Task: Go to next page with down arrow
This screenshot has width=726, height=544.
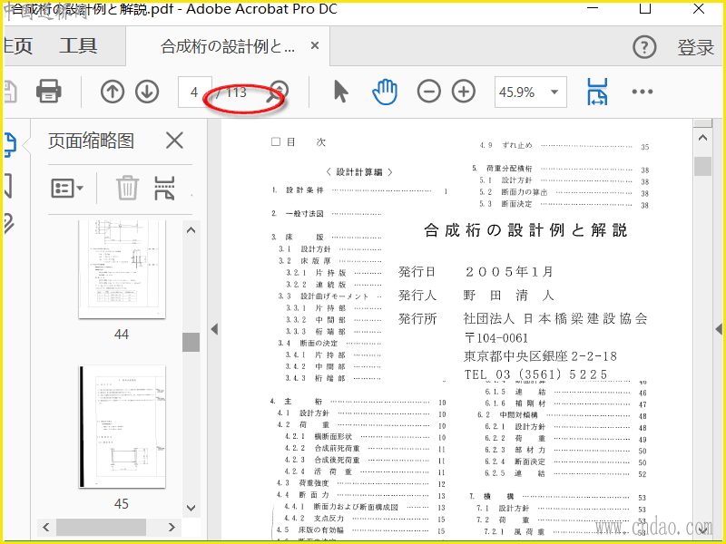Action: pyautogui.click(x=147, y=92)
